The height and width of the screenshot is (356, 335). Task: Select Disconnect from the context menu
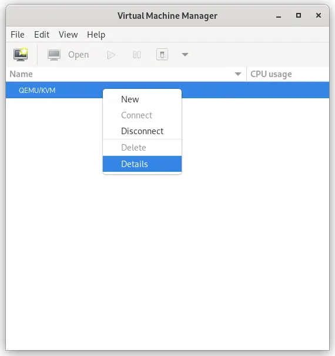142,131
